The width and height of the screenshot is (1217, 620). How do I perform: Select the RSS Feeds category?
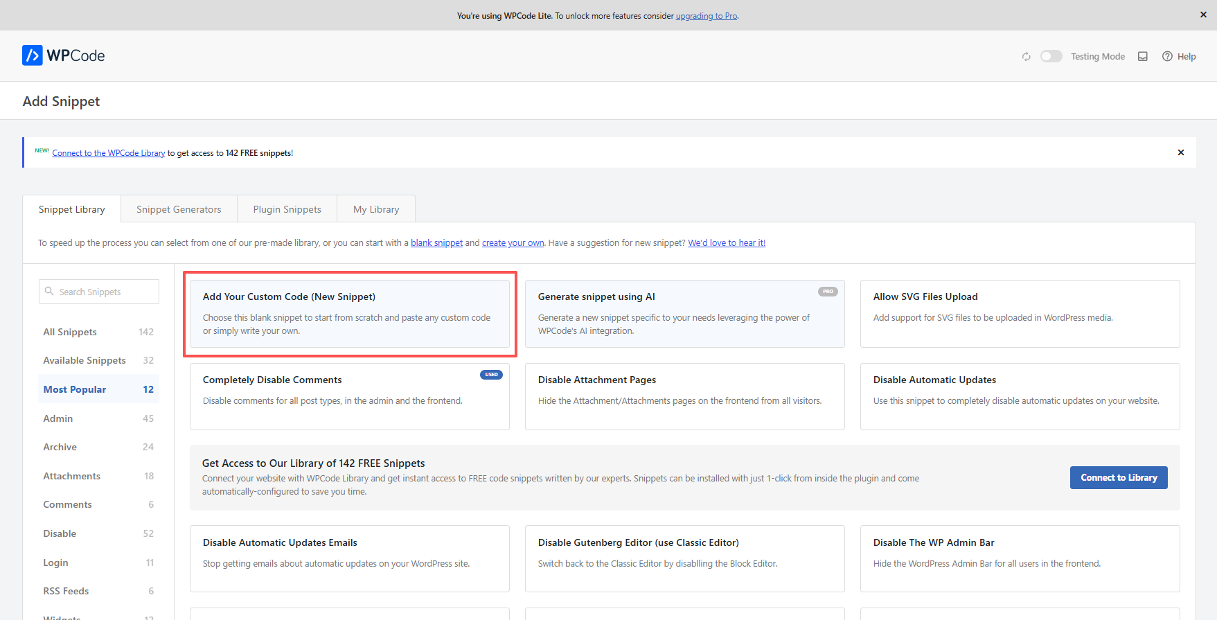[x=98, y=591]
